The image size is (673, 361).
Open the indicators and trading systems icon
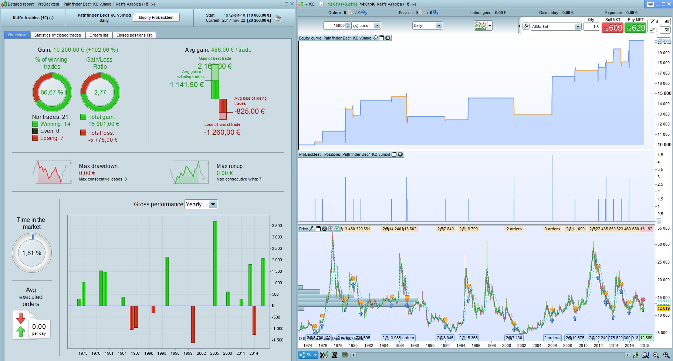point(480,25)
